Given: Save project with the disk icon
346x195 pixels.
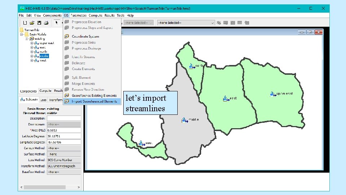Looking at the screenshot, I should tap(39, 23).
